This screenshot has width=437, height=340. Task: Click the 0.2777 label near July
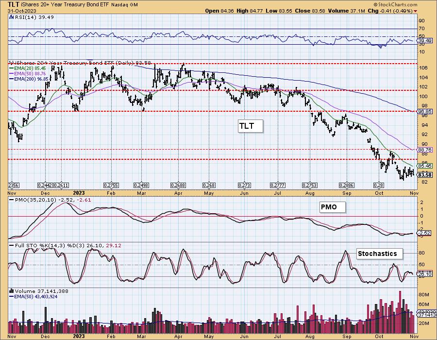[278, 186]
